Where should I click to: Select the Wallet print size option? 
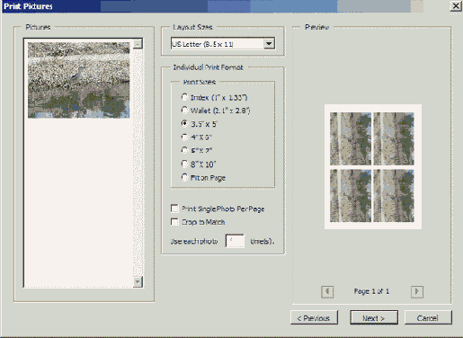[184, 111]
